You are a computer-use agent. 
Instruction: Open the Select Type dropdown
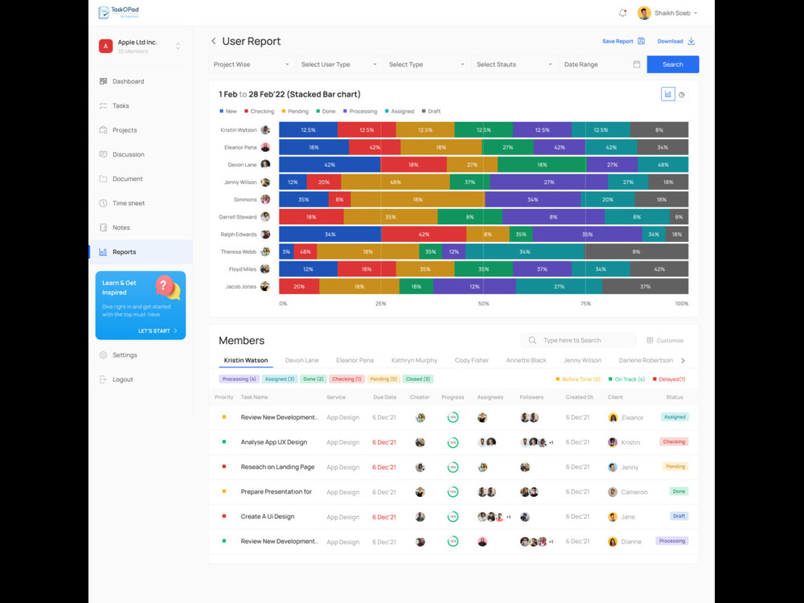pos(427,64)
